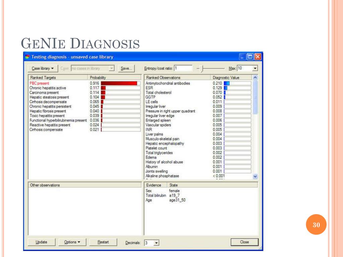The height and width of the screenshot is (257, 343).
Task: Focus the Entropy/cost ratio input field
Action: pyautogui.click(x=183, y=68)
